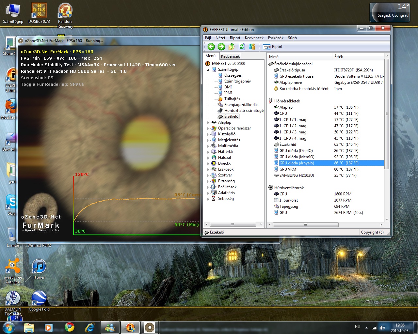The width and height of the screenshot is (418, 334).
Task: Expand the Háttértár tree node
Action: tap(208, 152)
